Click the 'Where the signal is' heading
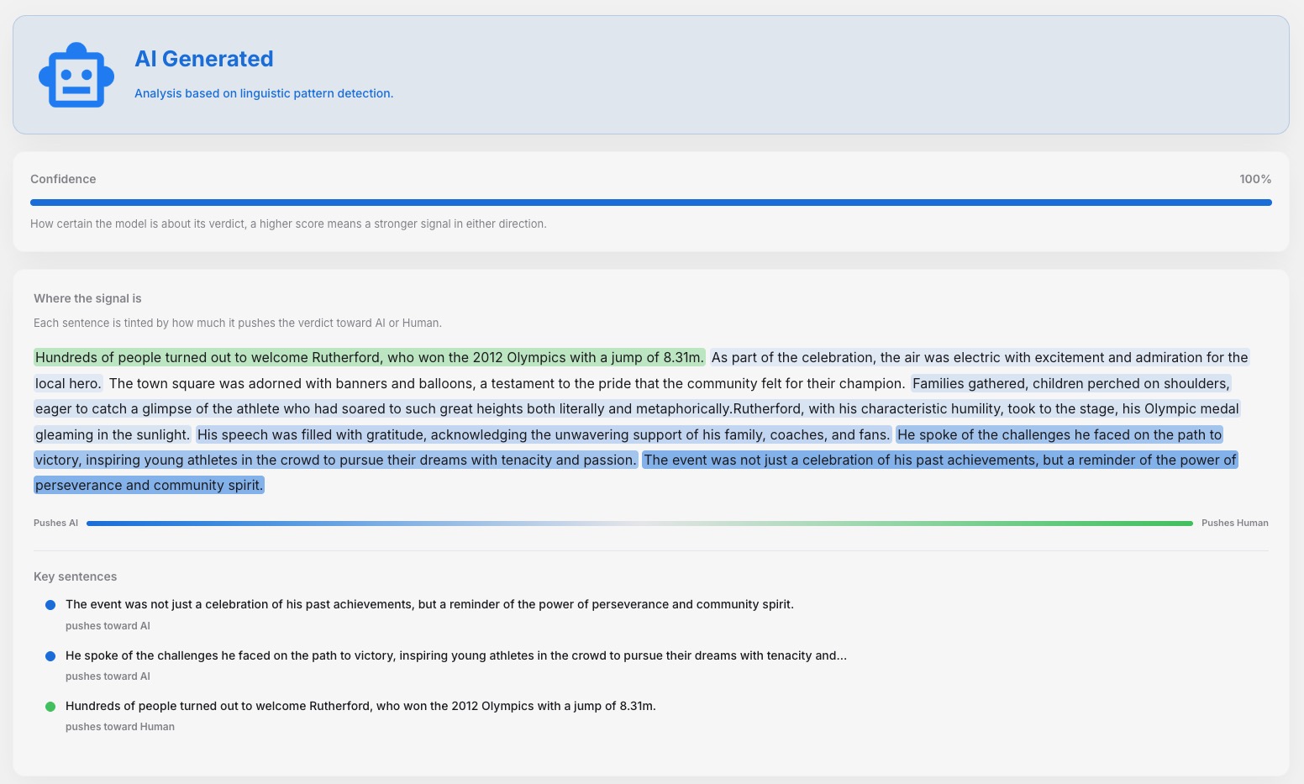 (x=87, y=298)
